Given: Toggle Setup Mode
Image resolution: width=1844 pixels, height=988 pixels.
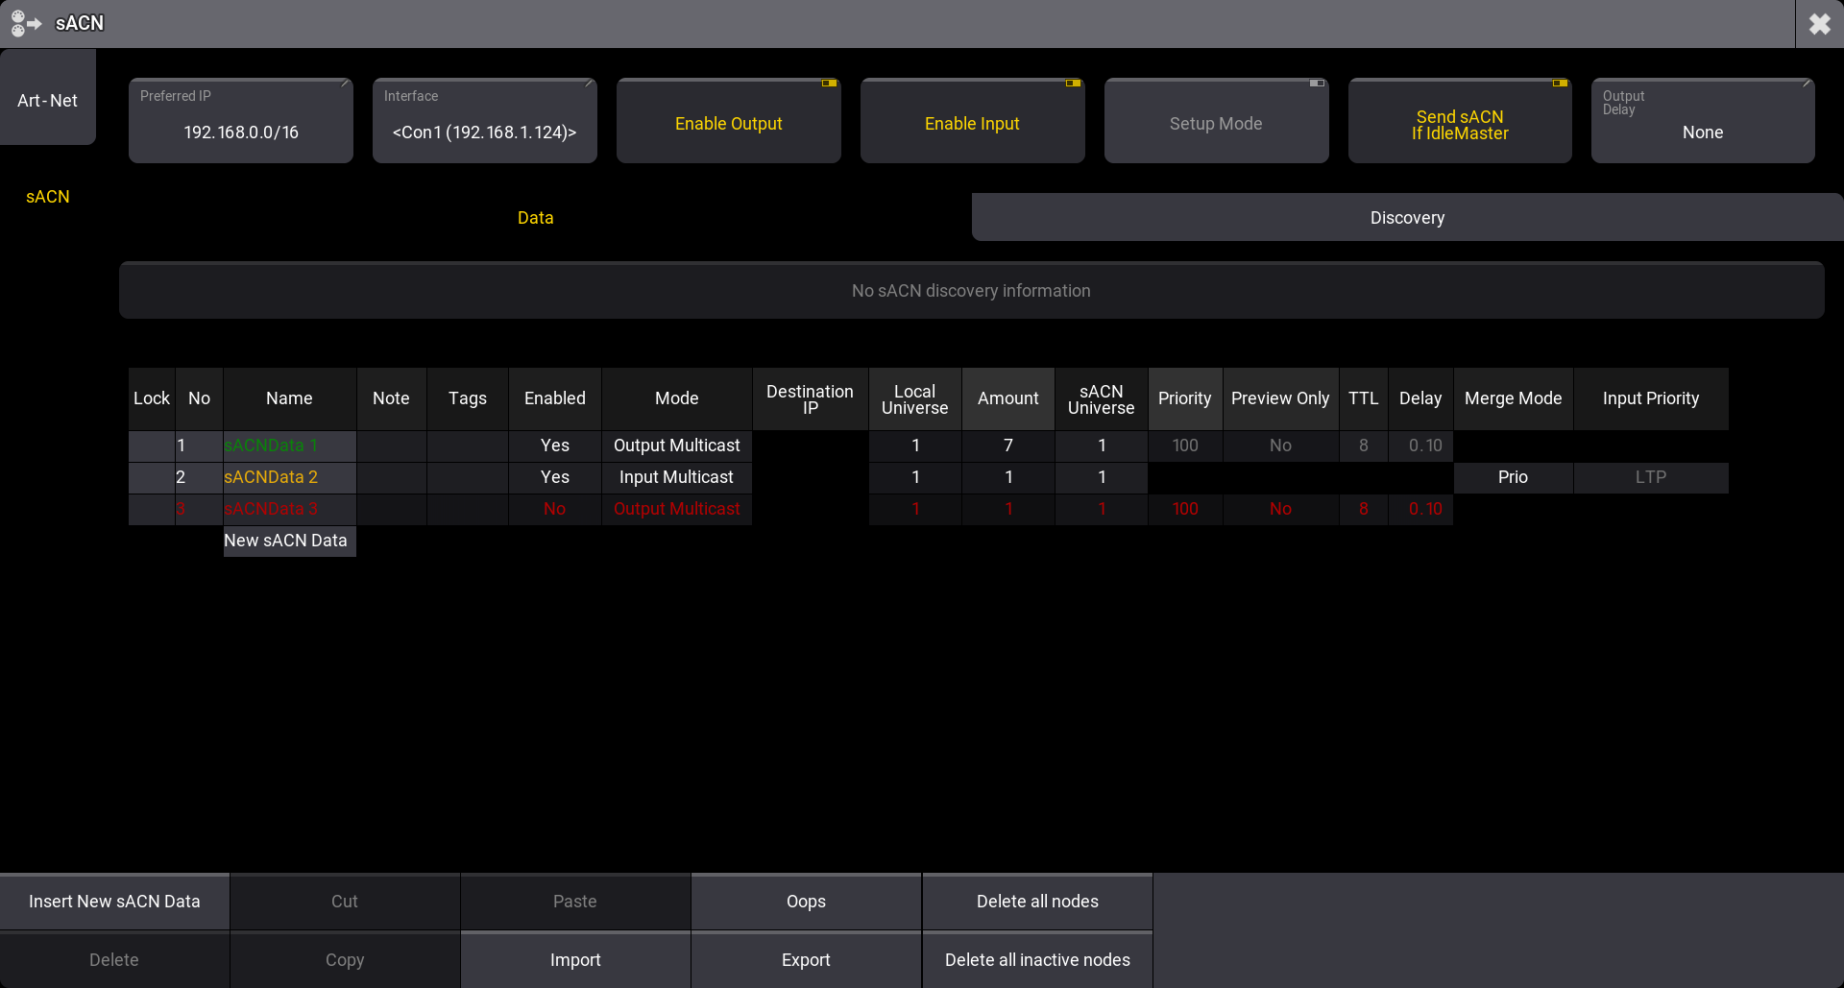Looking at the screenshot, I should [1216, 122].
